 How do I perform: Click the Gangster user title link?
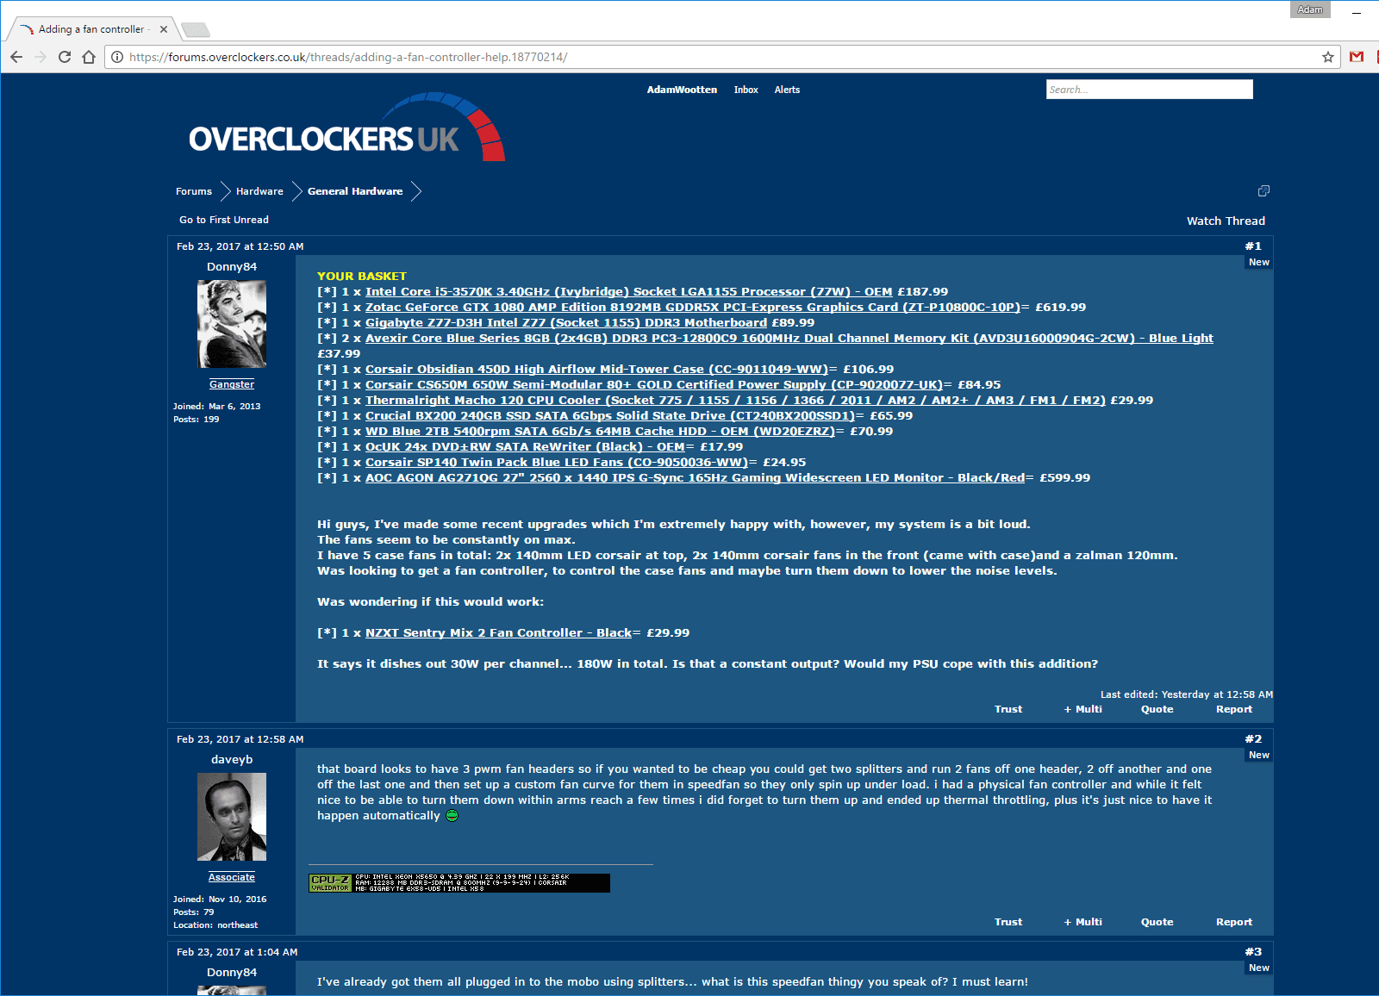[x=232, y=384]
